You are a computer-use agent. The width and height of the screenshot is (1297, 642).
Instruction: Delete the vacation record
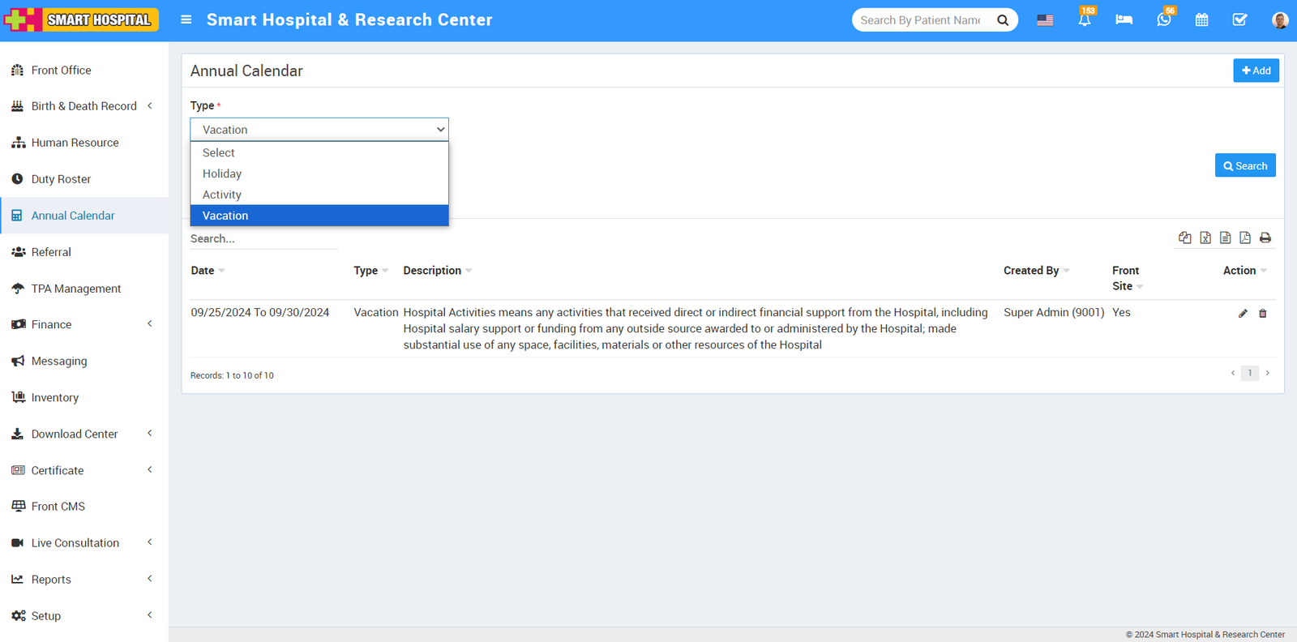tap(1262, 314)
